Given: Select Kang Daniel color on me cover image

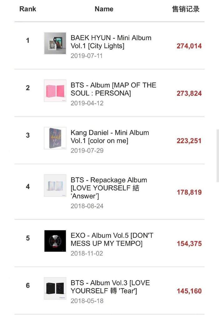Looking at the screenshot, I should pyautogui.click(x=55, y=138).
